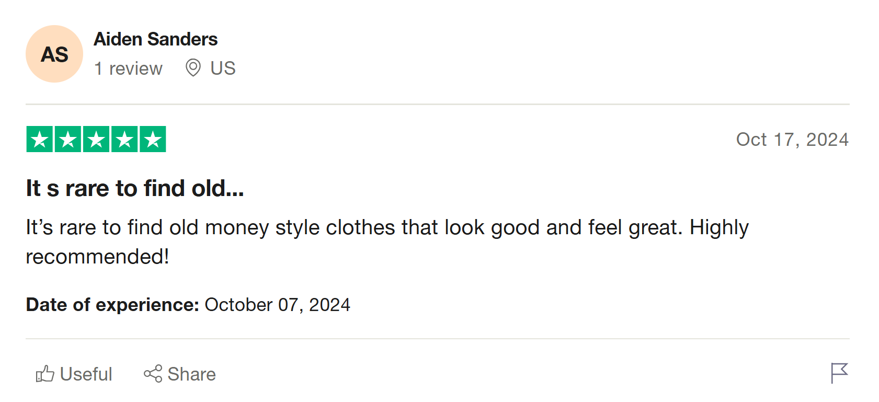Image resolution: width=879 pixels, height=402 pixels.
Task: Click the share nodes icon
Action: tap(153, 374)
